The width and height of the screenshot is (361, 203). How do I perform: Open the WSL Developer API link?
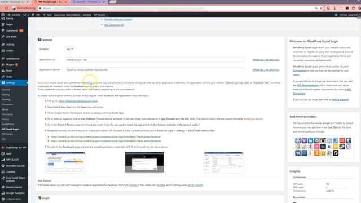click(x=114, y=25)
